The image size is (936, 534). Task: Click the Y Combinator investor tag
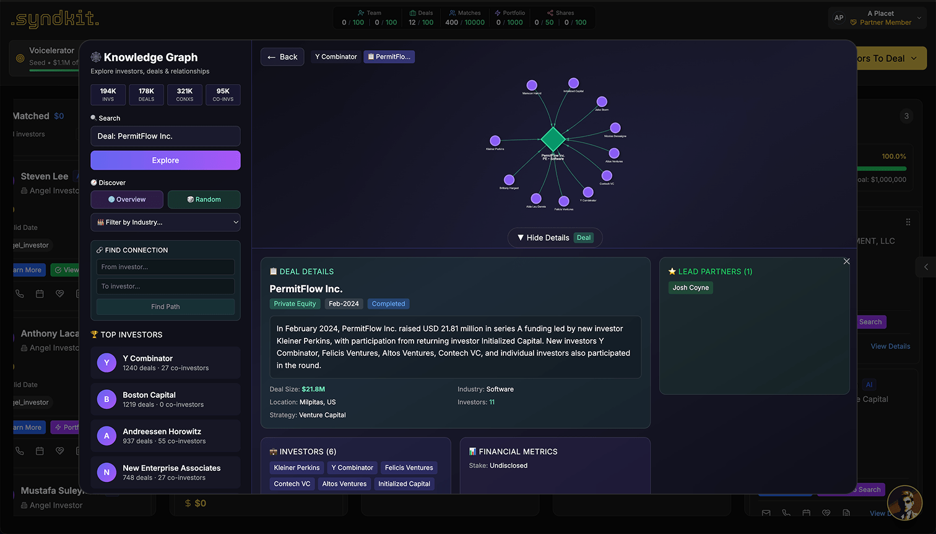352,468
